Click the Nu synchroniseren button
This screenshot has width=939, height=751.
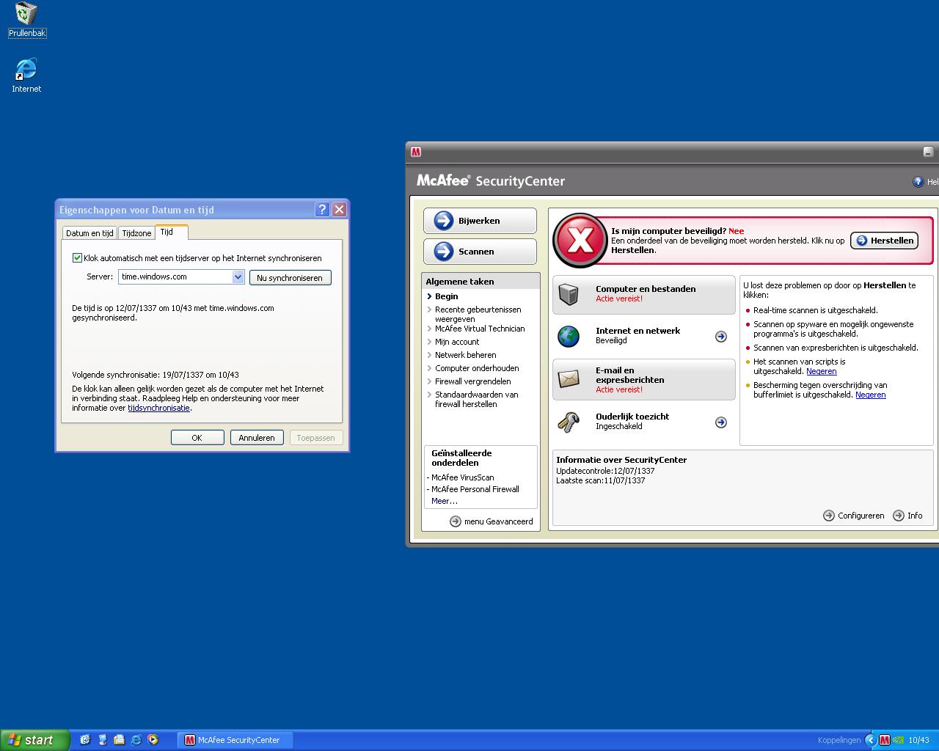coord(290,277)
